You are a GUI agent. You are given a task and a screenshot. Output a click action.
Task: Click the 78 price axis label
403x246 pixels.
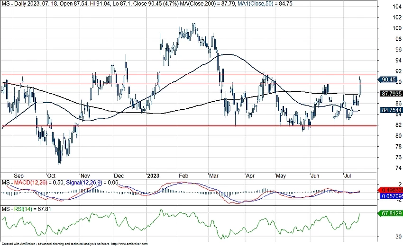(398, 147)
